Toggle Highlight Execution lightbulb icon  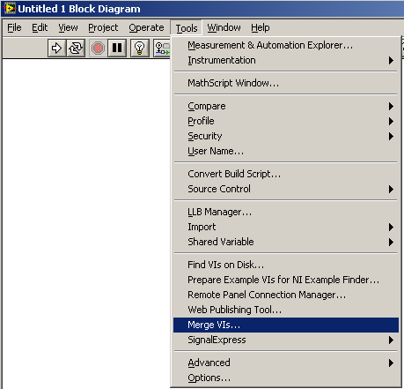[139, 48]
